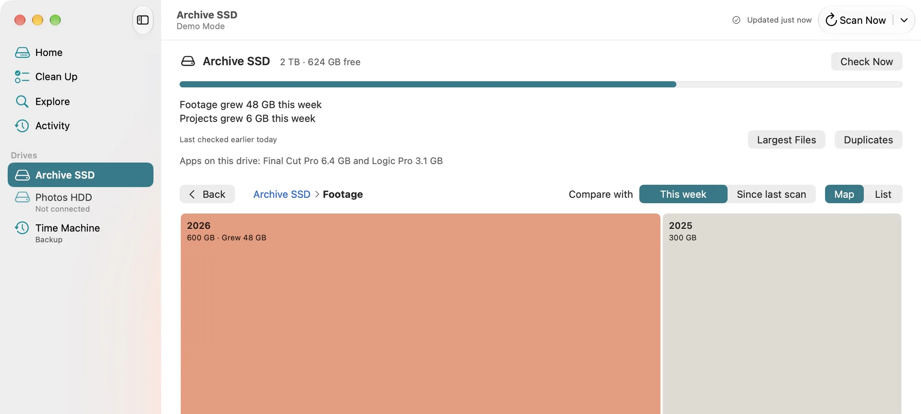This screenshot has height=414, width=921.
Task: Click the storage usage bar
Action: (541, 84)
